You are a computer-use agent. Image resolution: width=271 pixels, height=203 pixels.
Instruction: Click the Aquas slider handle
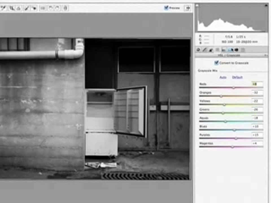[x=225, y=122]
